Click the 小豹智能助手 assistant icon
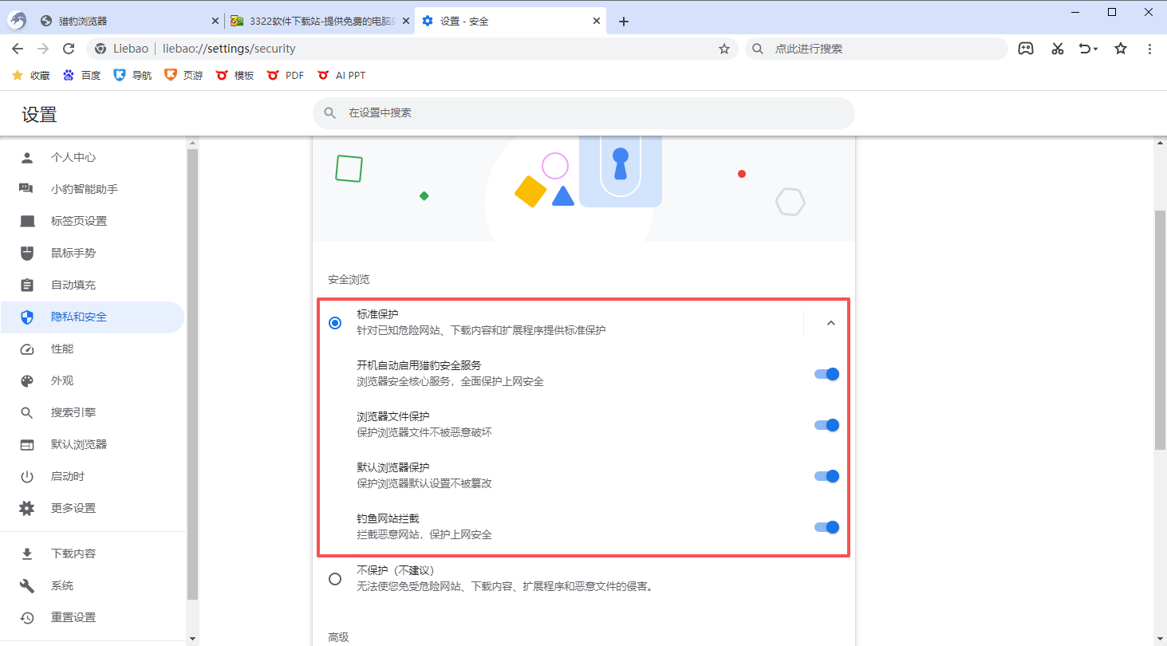The image size is (1167, 646). (26, 189)
